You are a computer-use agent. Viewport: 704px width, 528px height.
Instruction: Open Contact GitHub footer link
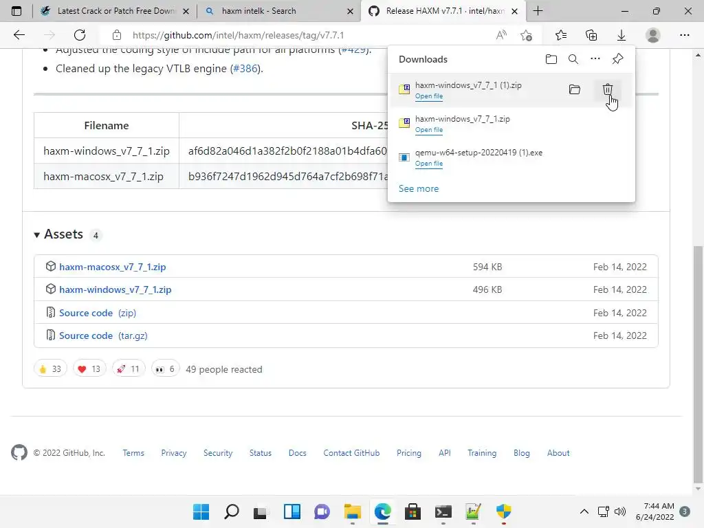351,453
